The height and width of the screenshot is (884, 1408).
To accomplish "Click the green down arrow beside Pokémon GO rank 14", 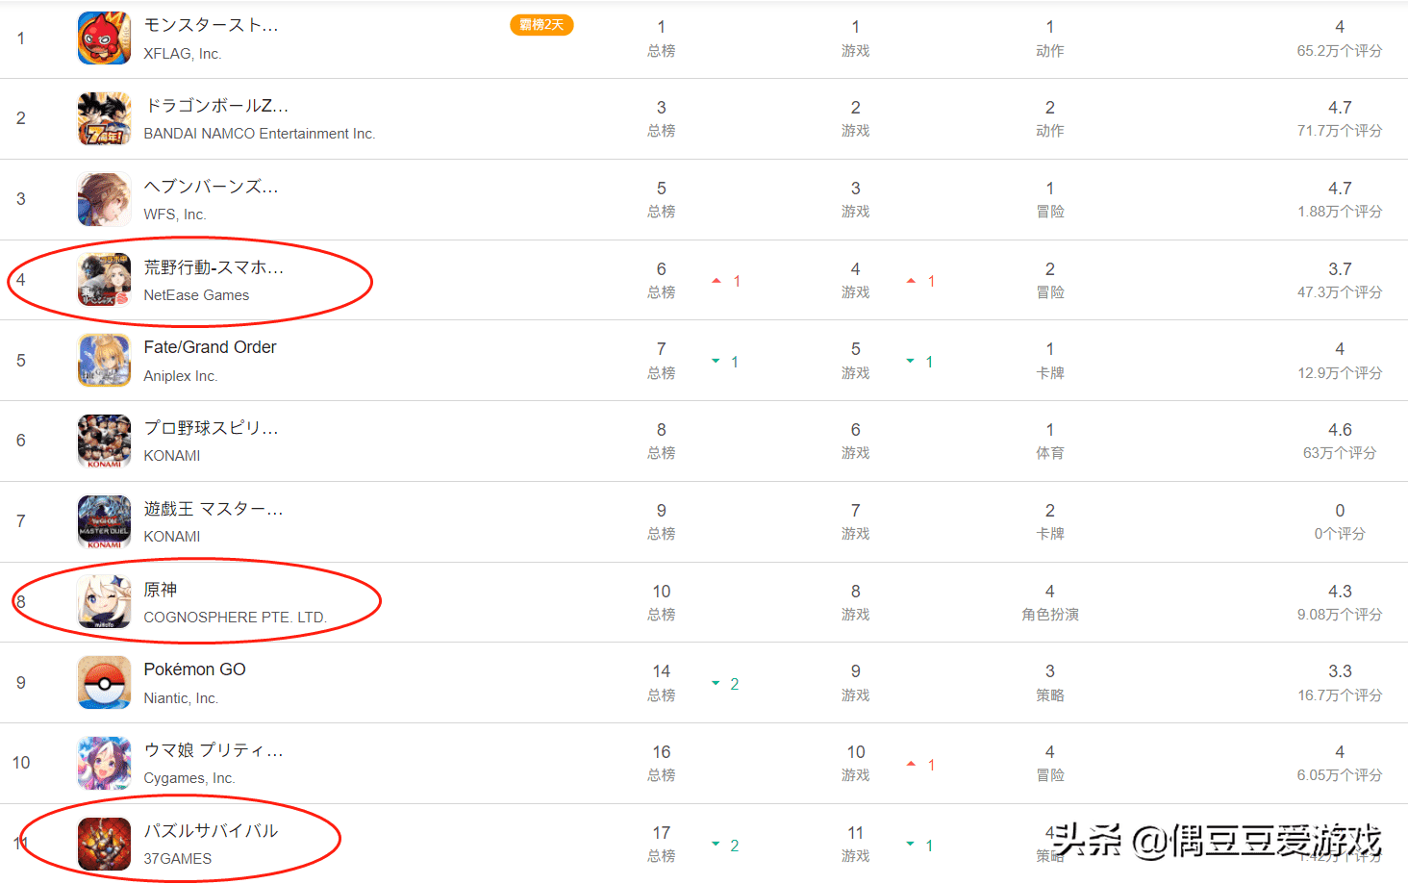I will pos(716,684).
